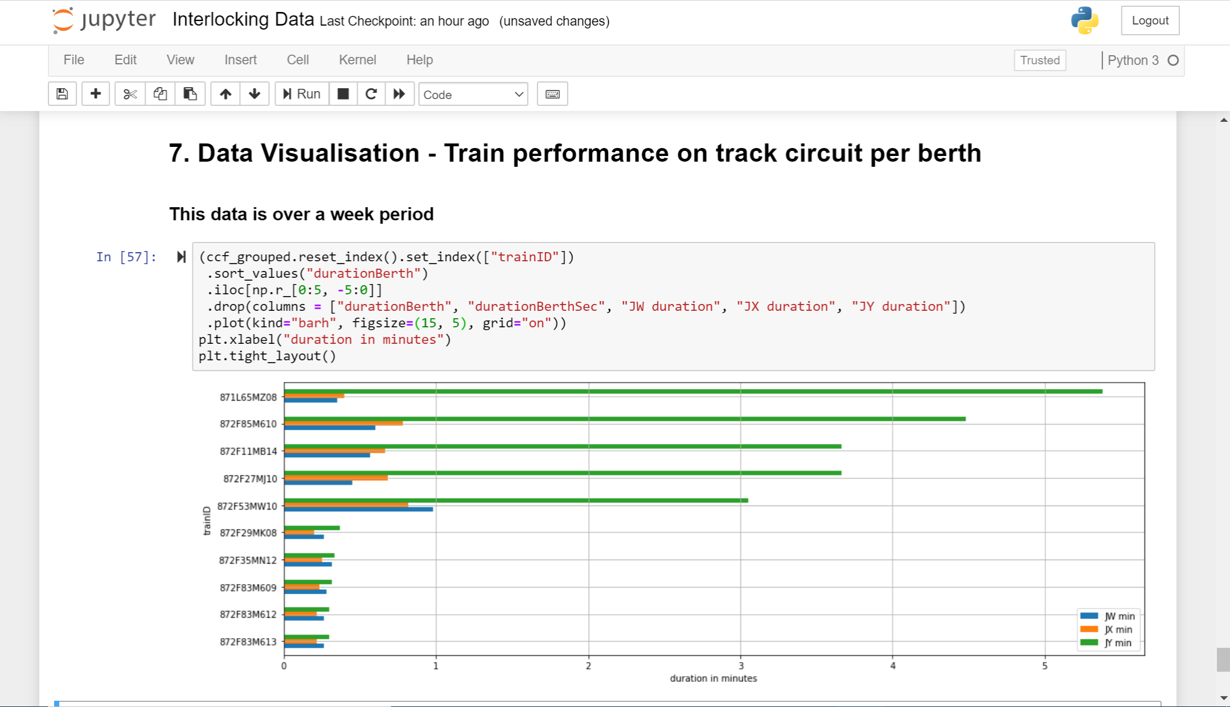This screenshot has width=1230, height=707.
Task: Open the command palette keyboard icon
Action: (552, 94)
